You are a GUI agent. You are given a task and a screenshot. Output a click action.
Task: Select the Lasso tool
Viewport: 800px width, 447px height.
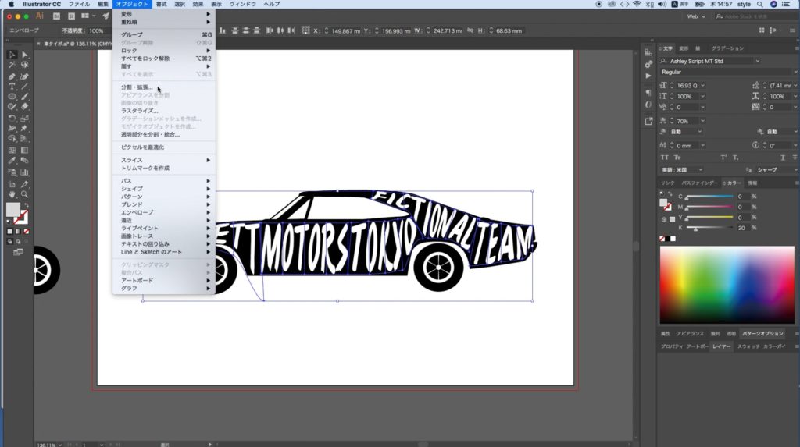coord(24,66)
